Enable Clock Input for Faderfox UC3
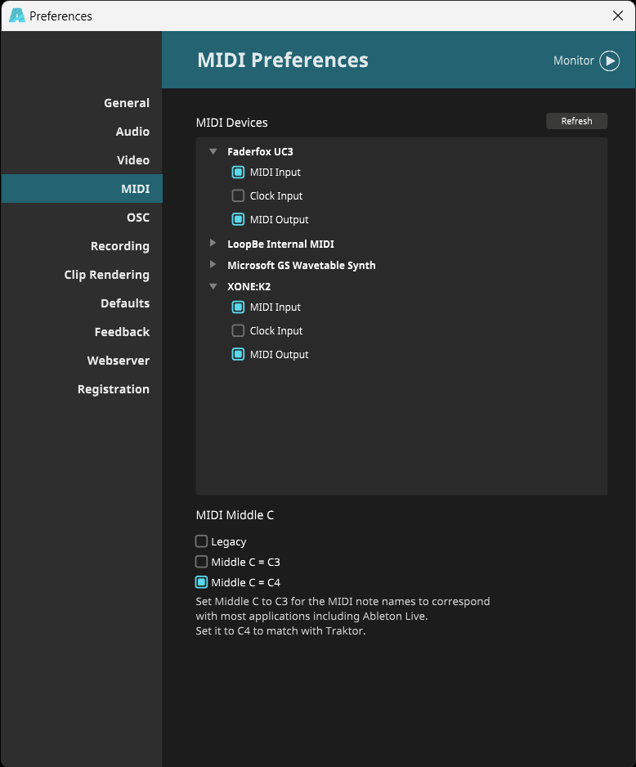The width and height of the screenshot is (636, 767). click(238, 195)
